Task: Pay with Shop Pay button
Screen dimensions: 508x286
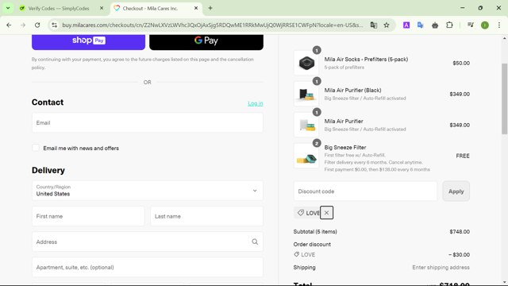Action: pos(88,41)
